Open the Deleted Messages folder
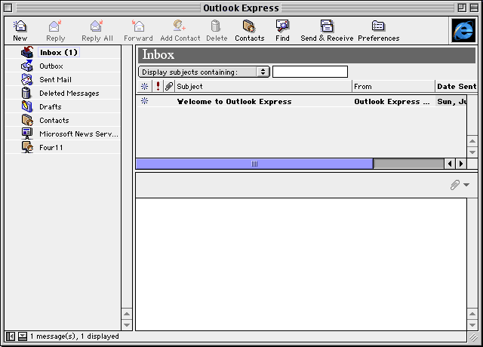The image size is (483, 347). (x=69, y=94)
